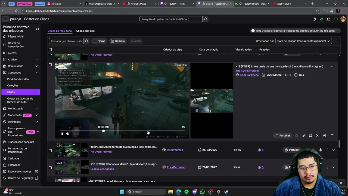
Task: Check the League of Legends clip checkbox
Action: (50, 168)
